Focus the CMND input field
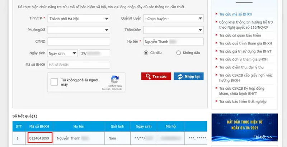This screenshot has height=147, width=287. click(x=79, y=42)
